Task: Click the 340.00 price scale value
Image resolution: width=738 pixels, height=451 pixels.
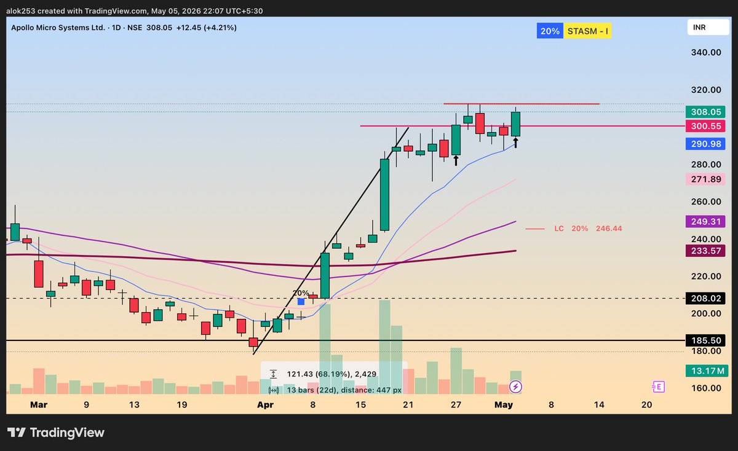Action: 706,53
